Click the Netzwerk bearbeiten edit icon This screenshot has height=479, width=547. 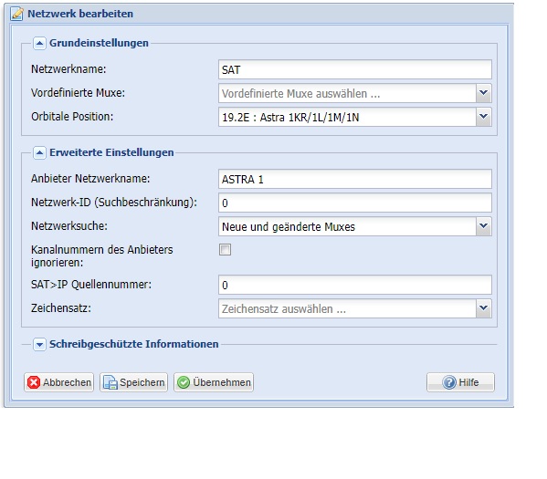tap(17, 14)
